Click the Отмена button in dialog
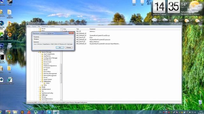This screenshot has height=114, width=204. tap(69, 47)
